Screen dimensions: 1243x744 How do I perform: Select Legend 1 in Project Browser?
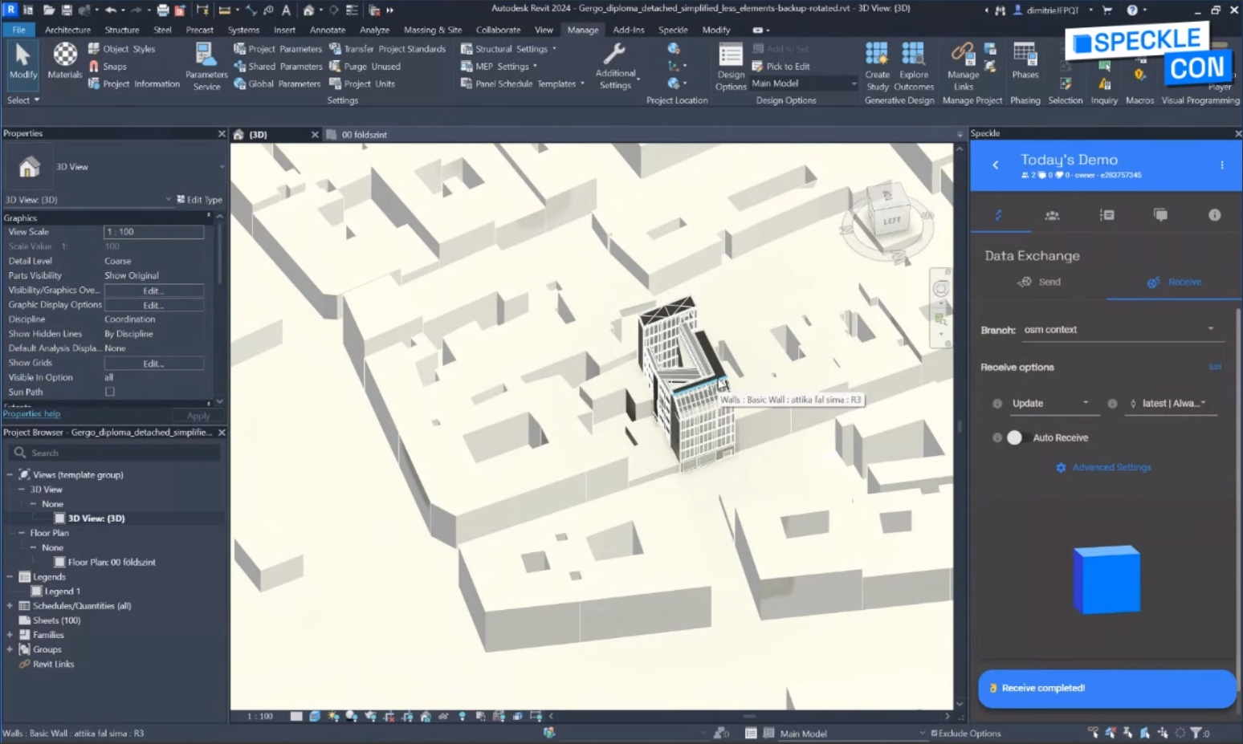62,592
